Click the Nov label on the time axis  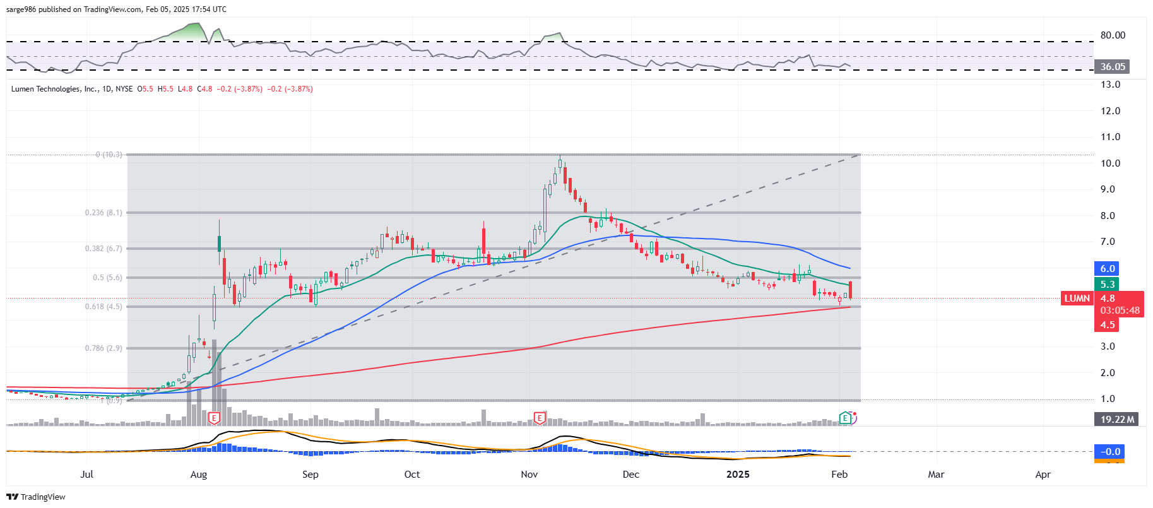529,475
